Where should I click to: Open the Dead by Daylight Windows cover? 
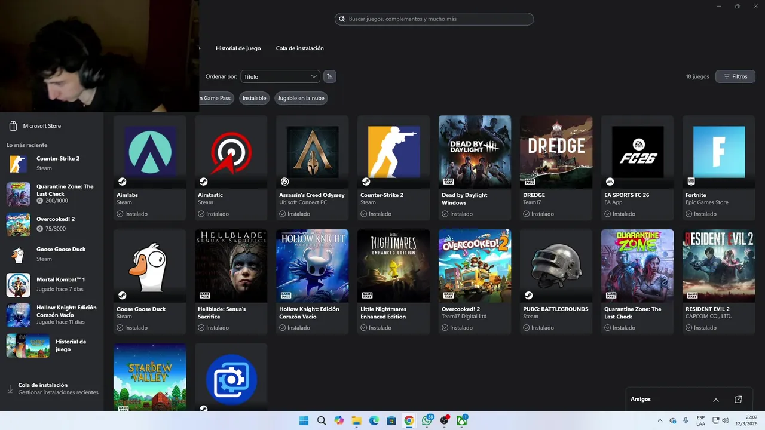475,152
